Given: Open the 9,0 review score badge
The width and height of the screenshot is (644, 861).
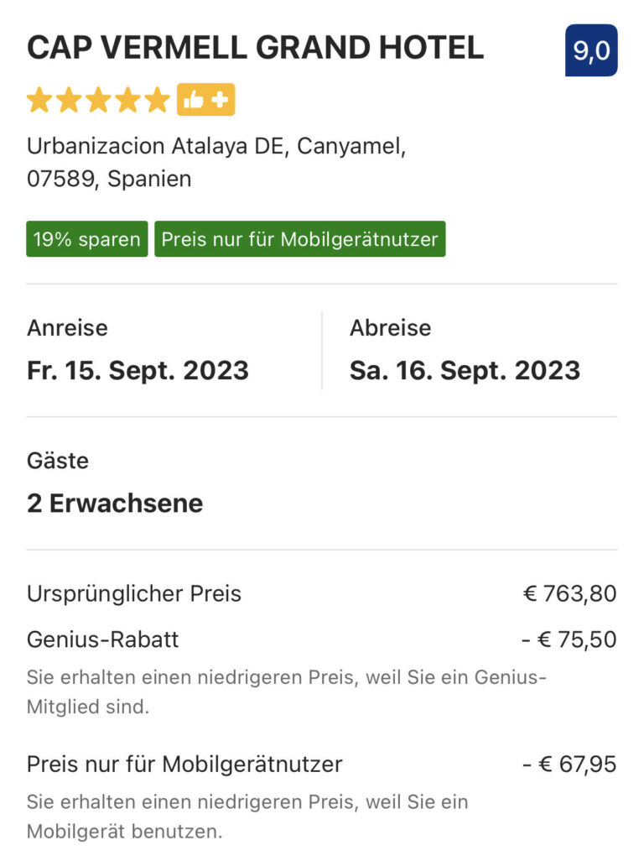Looking at the screenshot, I should (x=593, y=50).
